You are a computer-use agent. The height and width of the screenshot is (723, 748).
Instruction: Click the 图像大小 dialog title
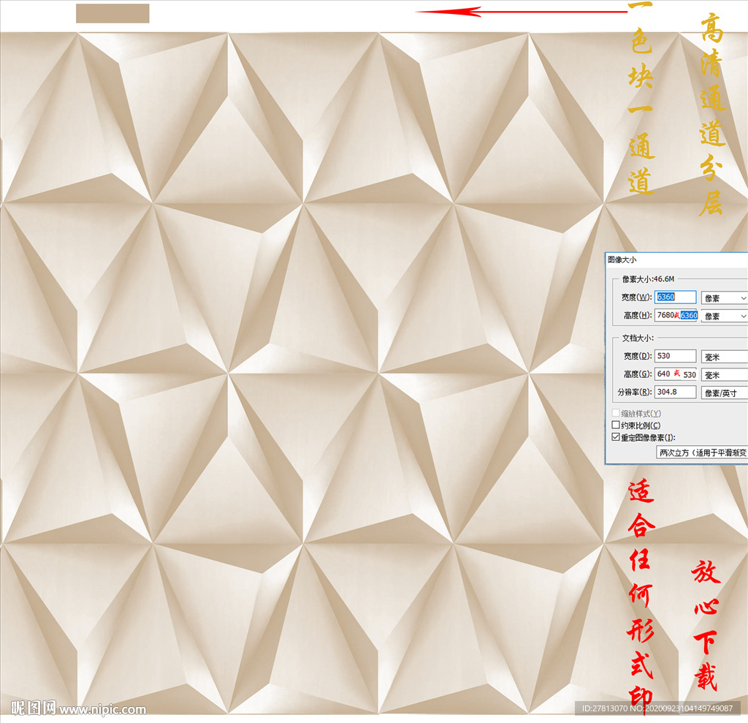(x=622, y=260)
